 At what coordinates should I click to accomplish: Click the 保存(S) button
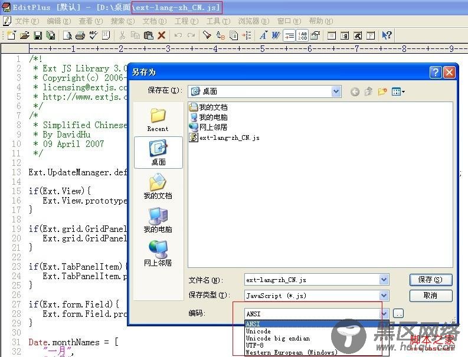click(431, 280)
